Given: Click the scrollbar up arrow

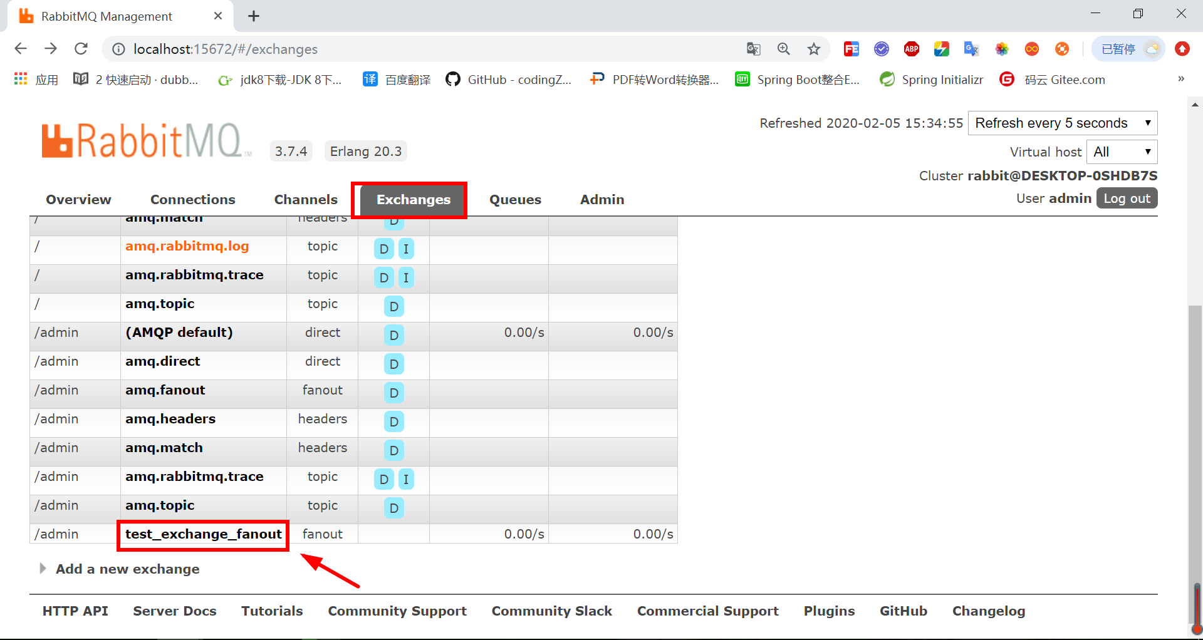Looking at the screenshot, I should (1195, 105).
